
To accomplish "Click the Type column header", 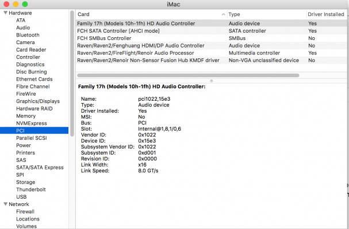I will (264, 14).
